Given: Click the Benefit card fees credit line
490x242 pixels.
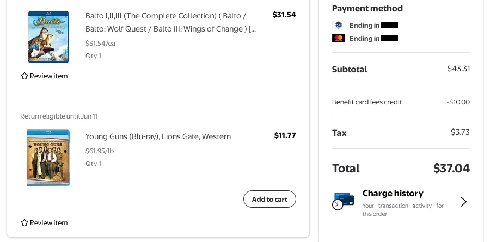Looking at the screenshot, I should (367, 102).
